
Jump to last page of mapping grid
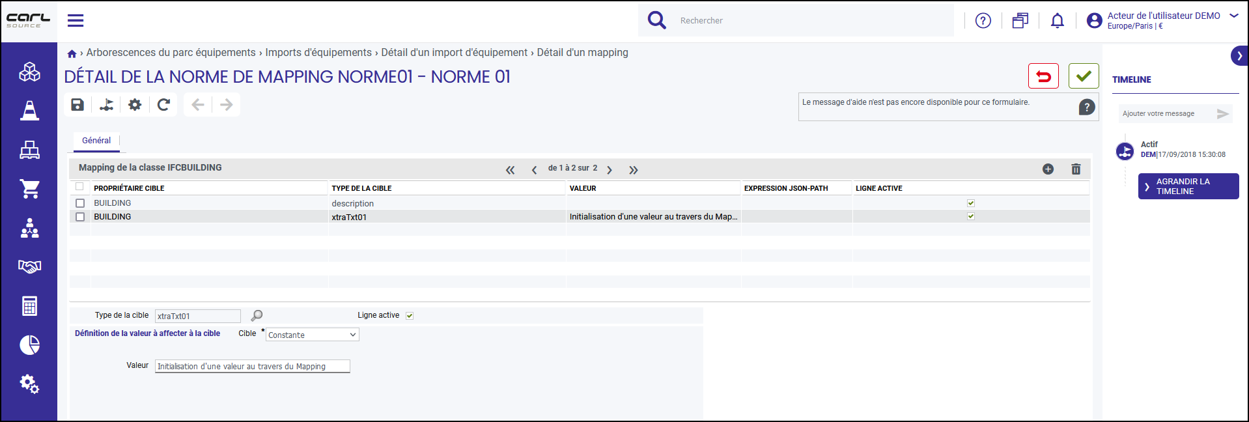point(633,170)
